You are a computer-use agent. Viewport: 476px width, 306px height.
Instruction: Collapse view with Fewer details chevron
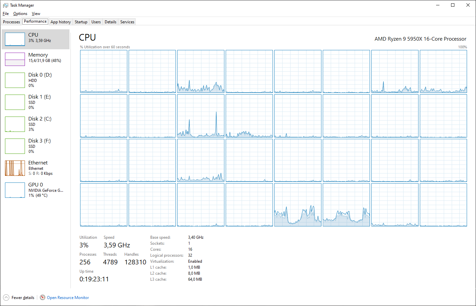(6, 298)
